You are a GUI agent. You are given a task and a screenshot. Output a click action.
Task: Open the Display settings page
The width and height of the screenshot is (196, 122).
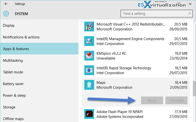(x=39, y=25)
